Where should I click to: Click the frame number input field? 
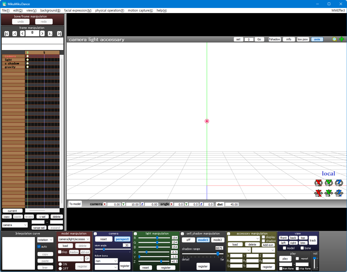tap(32, 33)
